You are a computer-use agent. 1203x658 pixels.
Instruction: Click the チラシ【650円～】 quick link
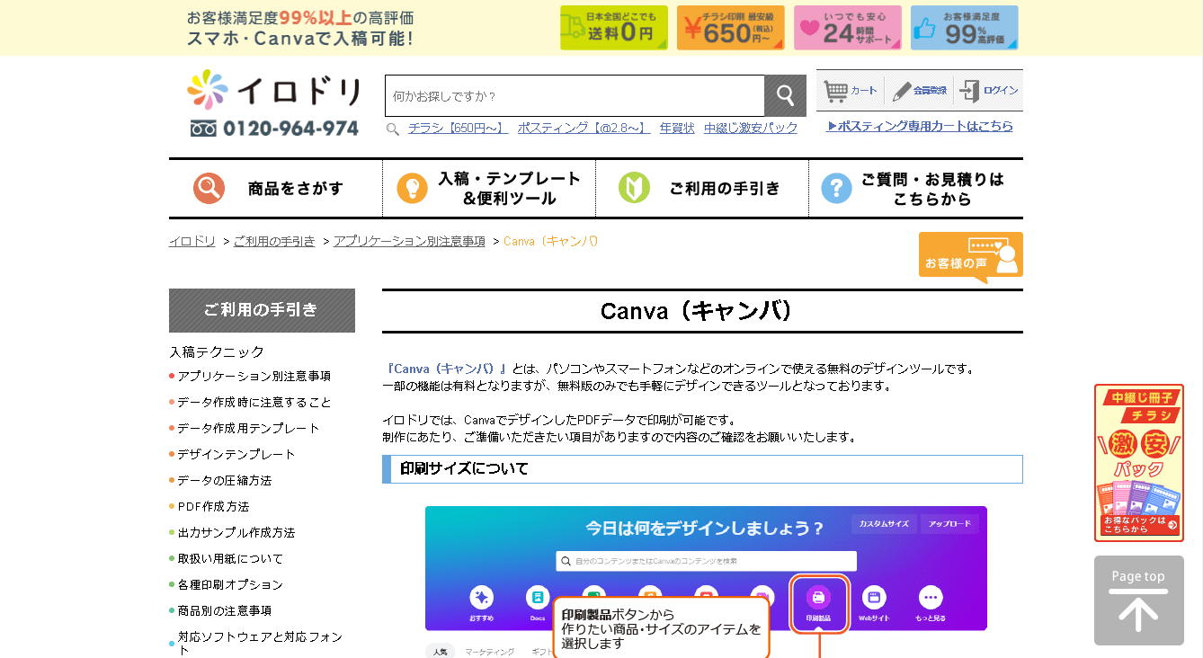point(459,129)
